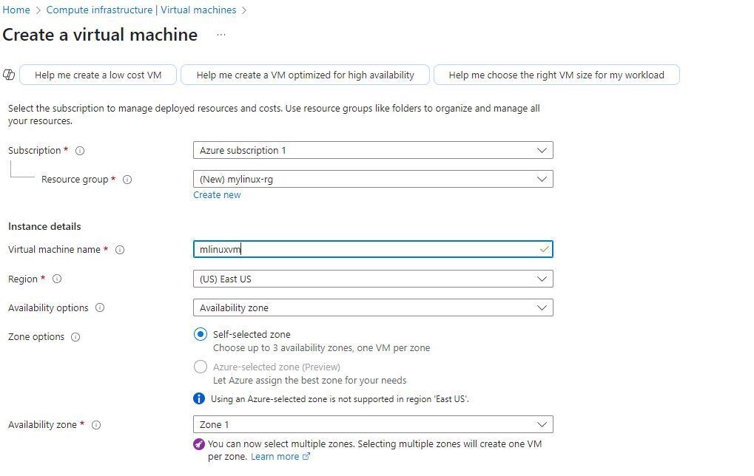Click Help me create a low cost VM
754x476 pixels.
coord(98,75)
